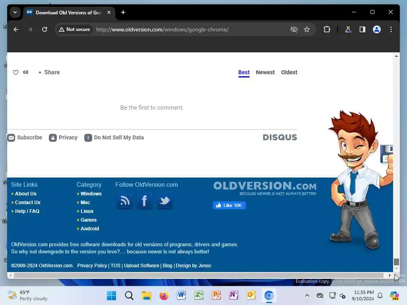This screenshot has height=305, width=407.
Task: Click the vertical scrollbar thumb
Action: (396, 262)
